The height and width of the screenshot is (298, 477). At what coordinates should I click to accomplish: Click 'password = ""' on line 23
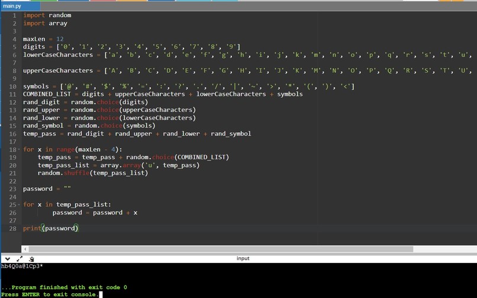pos(47,189)
